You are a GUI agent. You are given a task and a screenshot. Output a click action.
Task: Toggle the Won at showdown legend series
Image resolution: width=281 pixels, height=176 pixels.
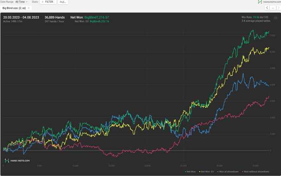[228, 172]
